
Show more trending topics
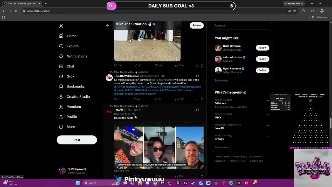[x=221, y=147]
